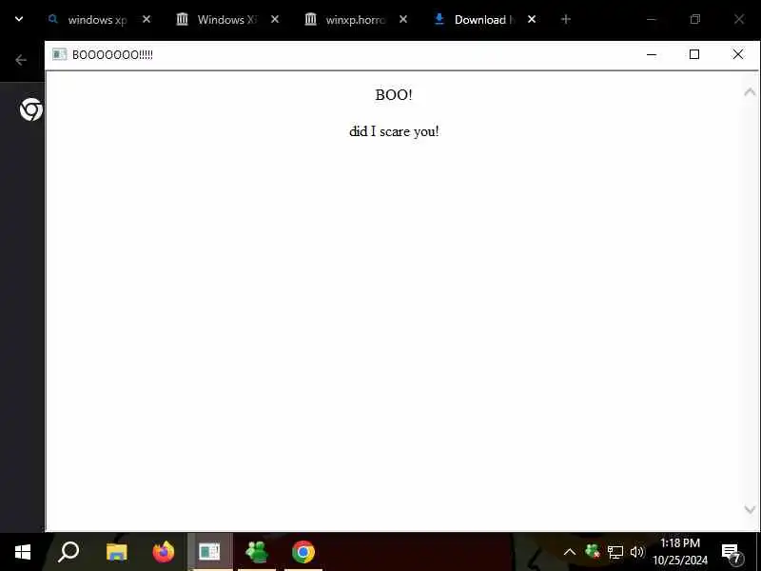The width and height of the screenshot is (761, 571).
Task: Close the 'Windows X' archive tab
Action: [x=275, y=19]
